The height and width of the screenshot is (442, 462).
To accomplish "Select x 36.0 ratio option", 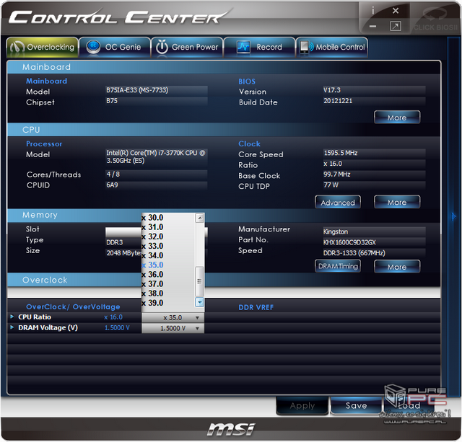I will point(168,274).
